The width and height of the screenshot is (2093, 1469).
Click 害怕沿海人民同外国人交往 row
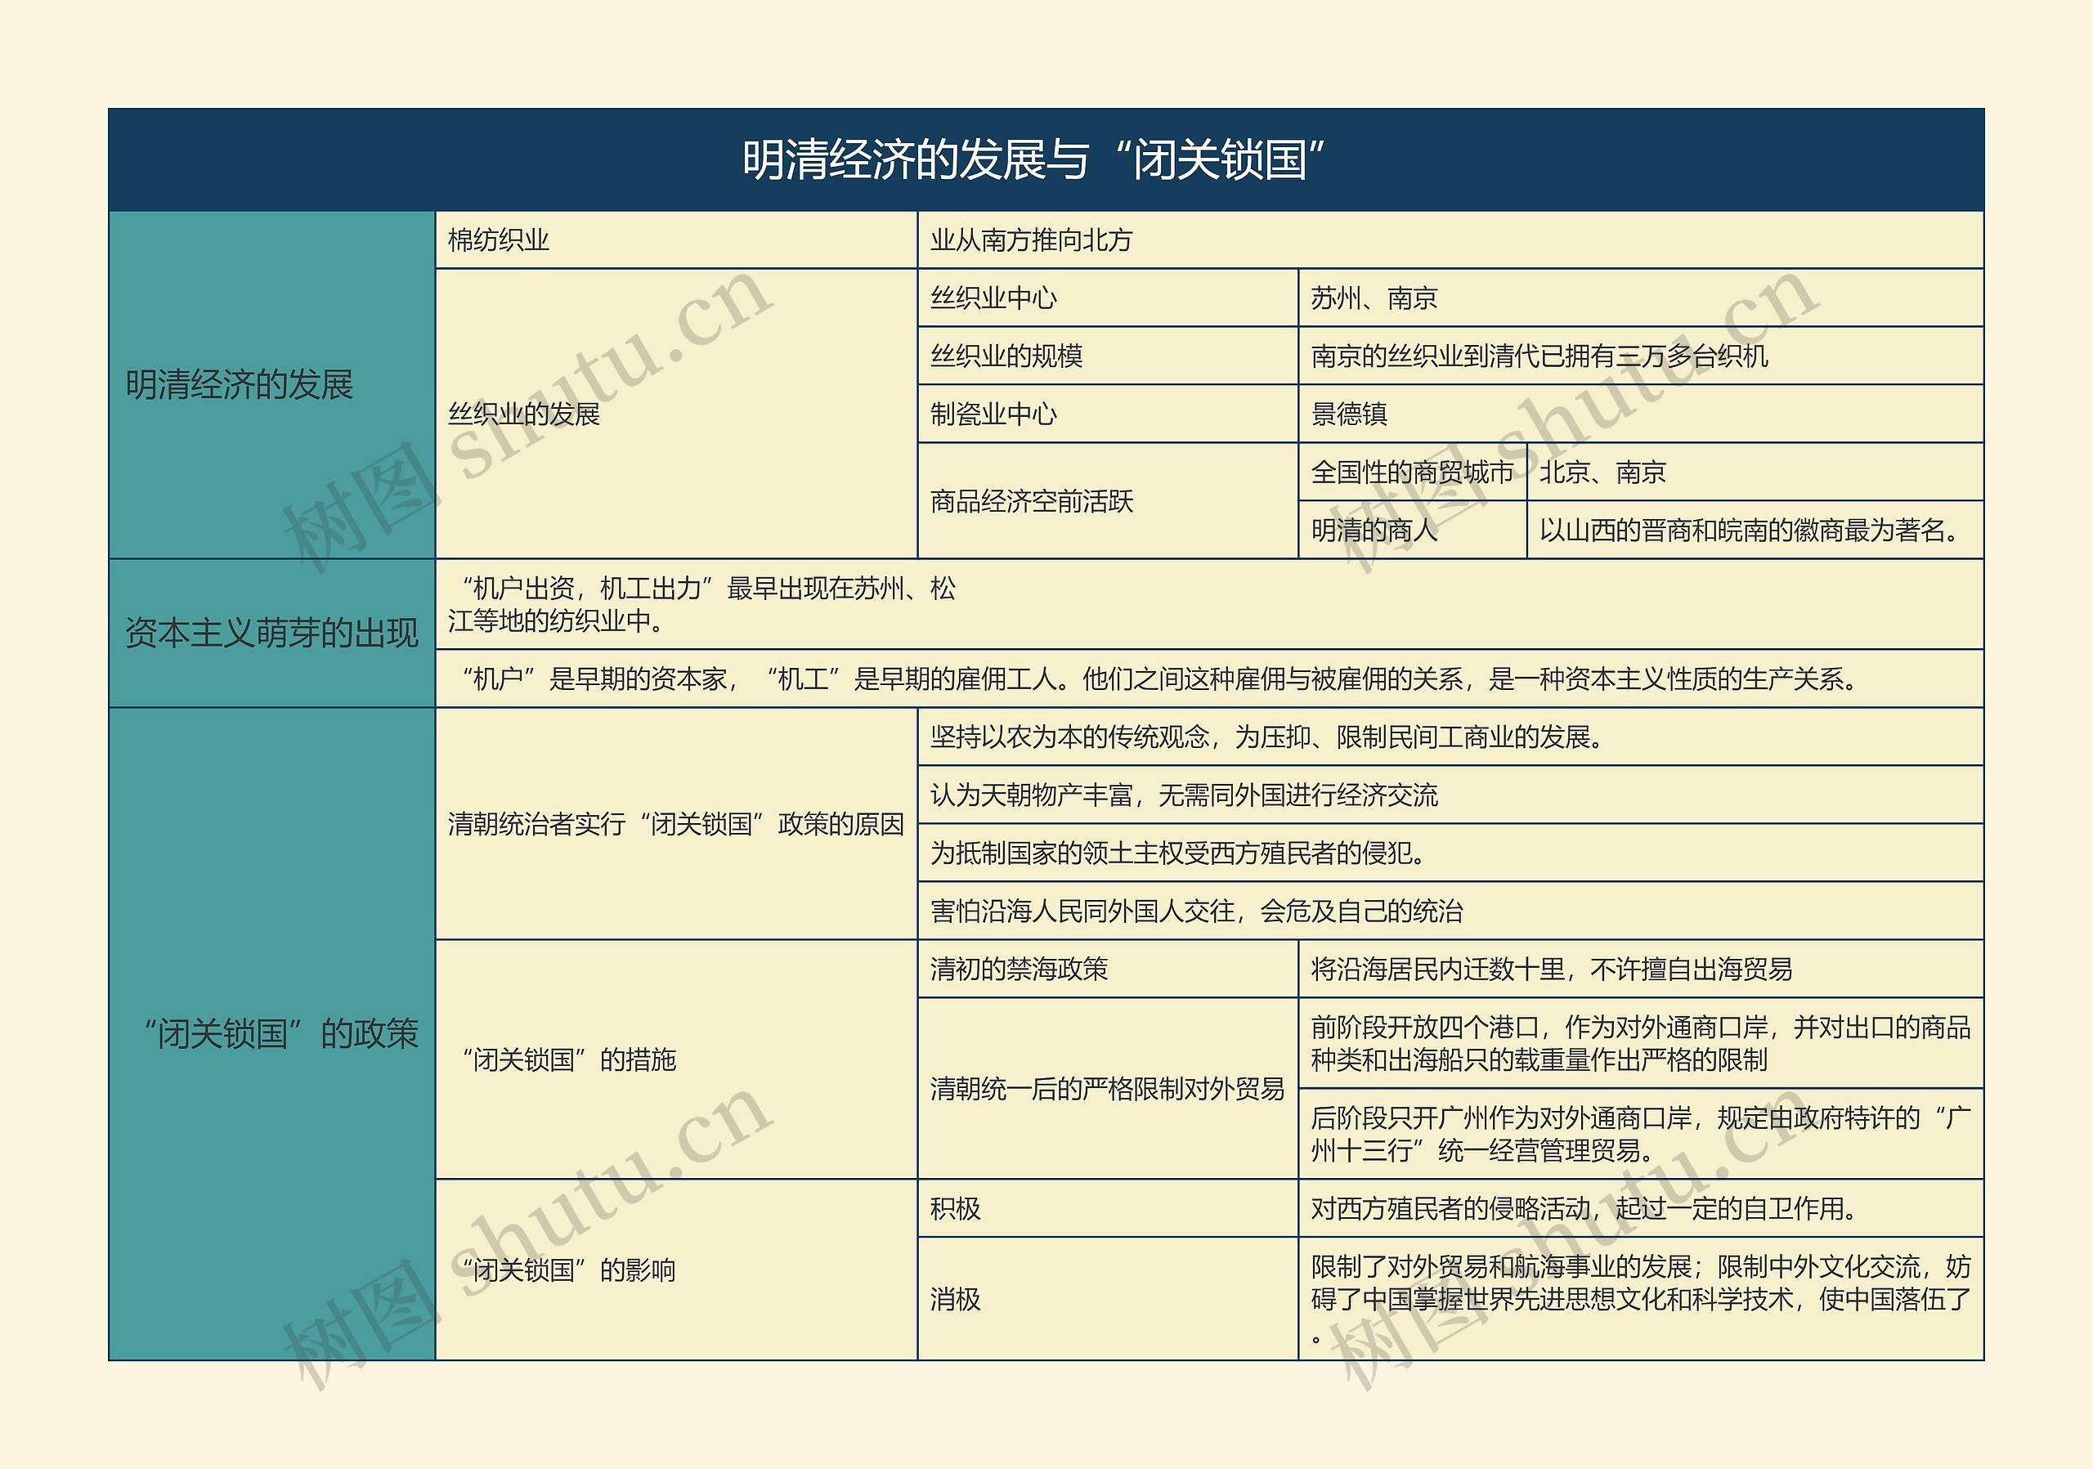pos(1450,911)
